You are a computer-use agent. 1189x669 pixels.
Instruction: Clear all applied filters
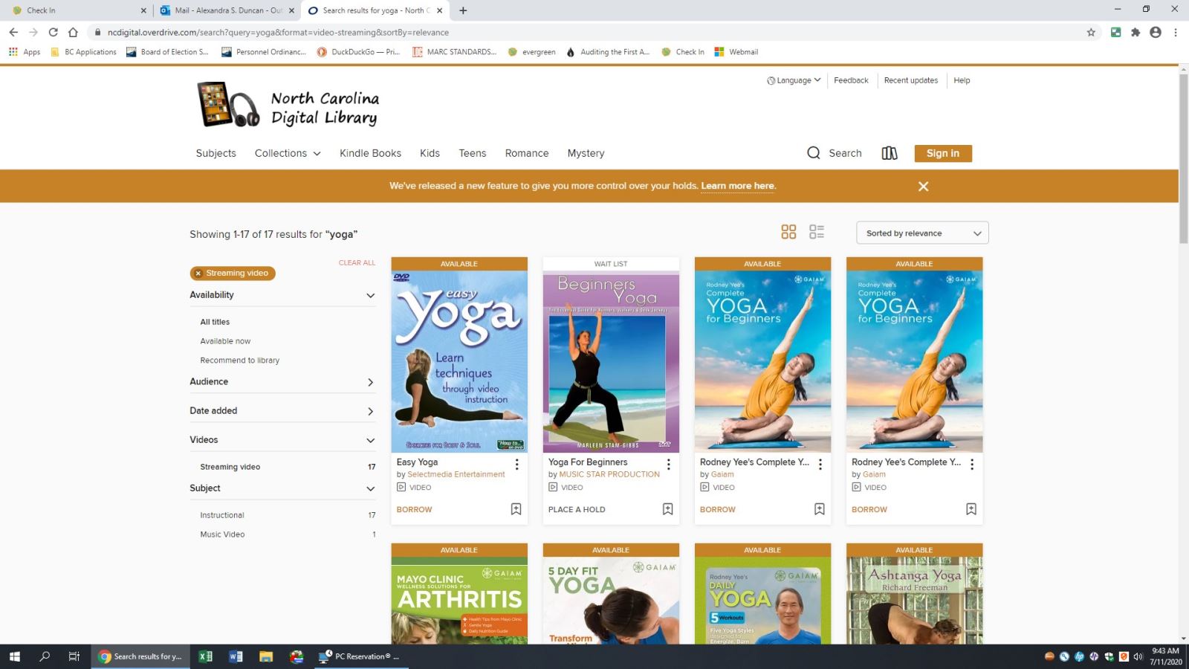(x=357, y=263)
